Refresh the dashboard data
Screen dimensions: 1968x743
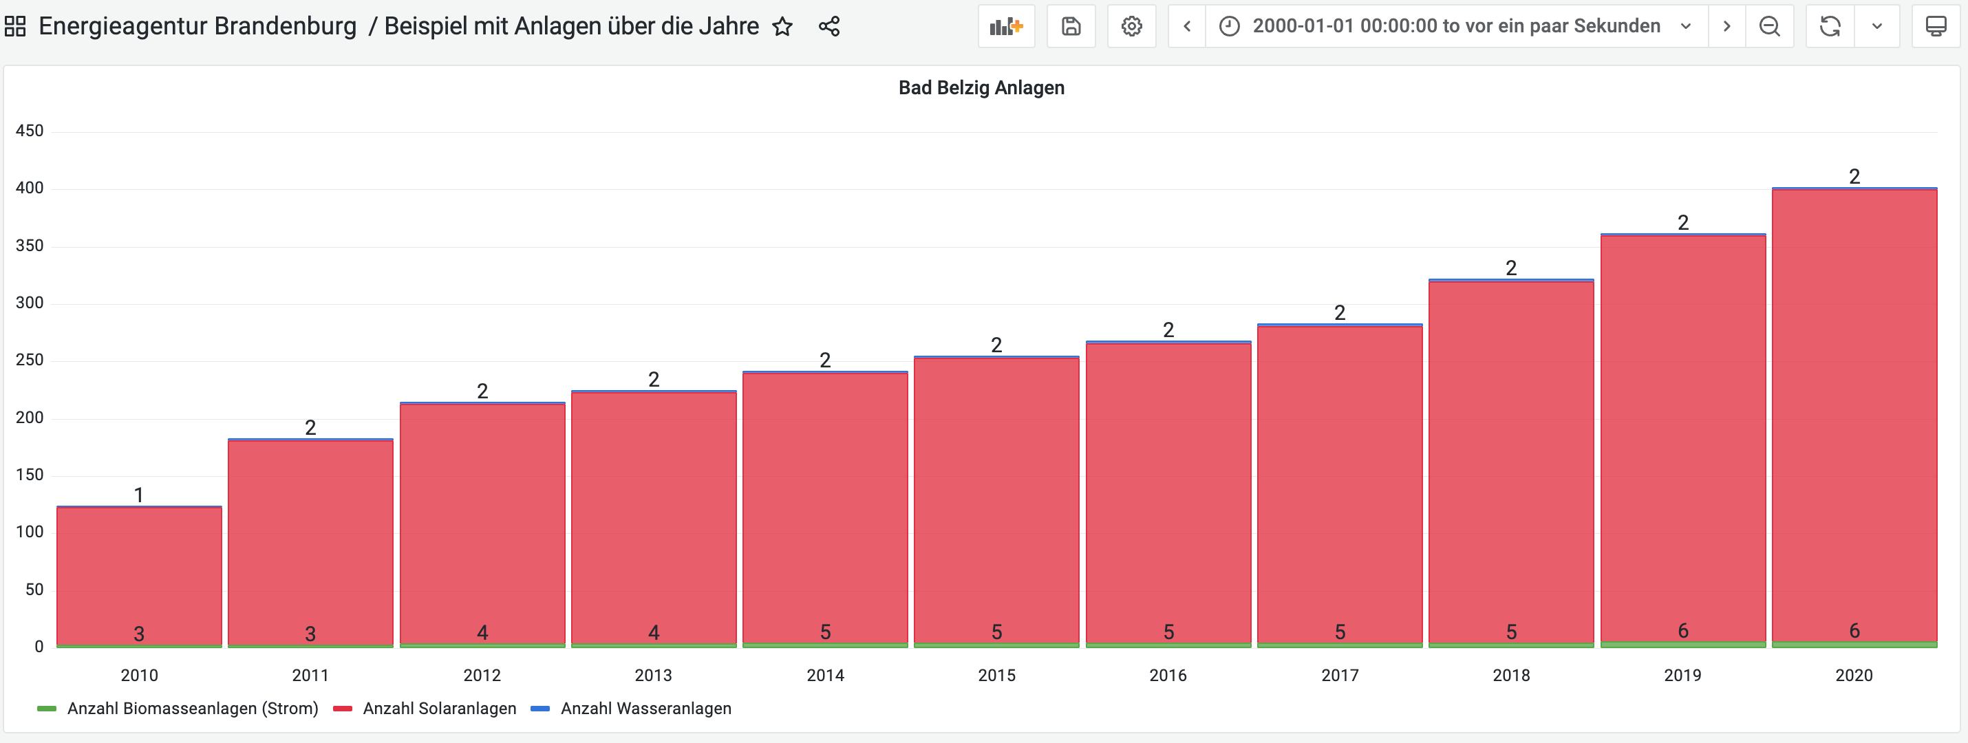[1828, 25]
